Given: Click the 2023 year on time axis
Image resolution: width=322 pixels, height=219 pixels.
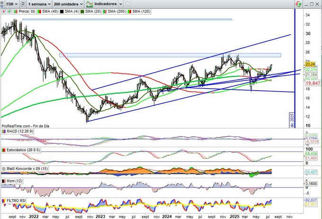Looking at the screenshot, I should (x=100, y=216).
